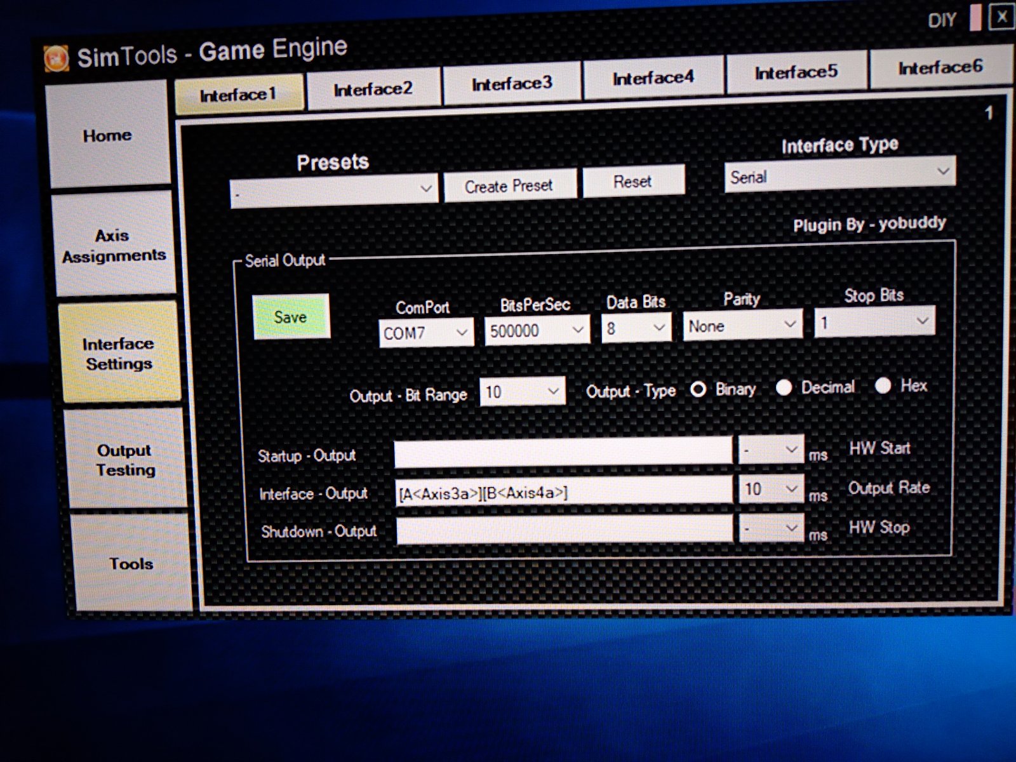Switch to the Interface1 tab
Image resolution: width=1016 pixels, height=762 pixels.
coord(239,95)
